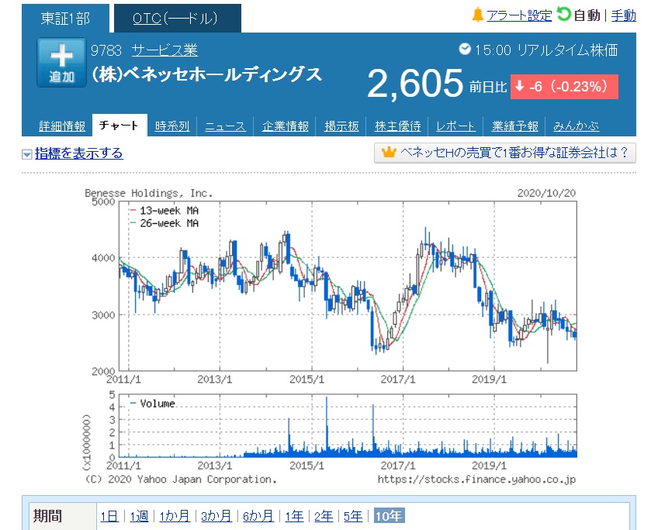
Task: Open the 株主優待 tab
Action: click(x=398, y=126)
